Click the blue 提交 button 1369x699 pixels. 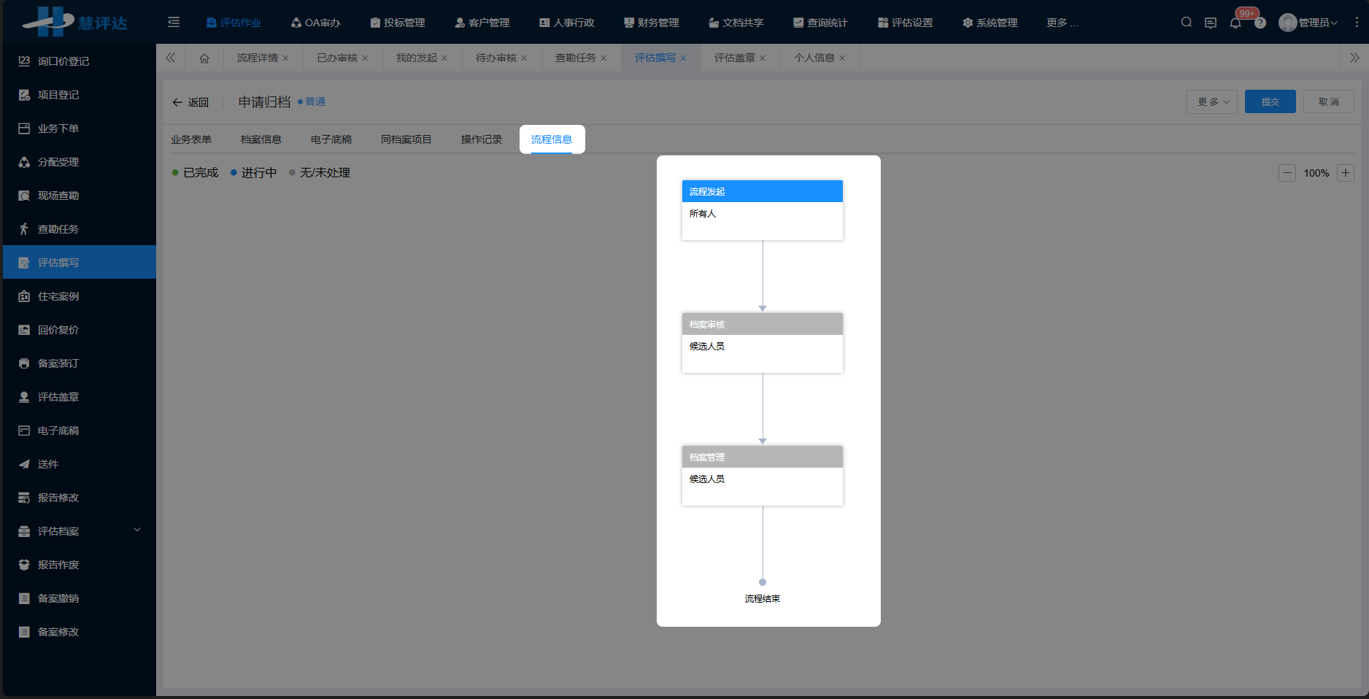click(1270, 102)
